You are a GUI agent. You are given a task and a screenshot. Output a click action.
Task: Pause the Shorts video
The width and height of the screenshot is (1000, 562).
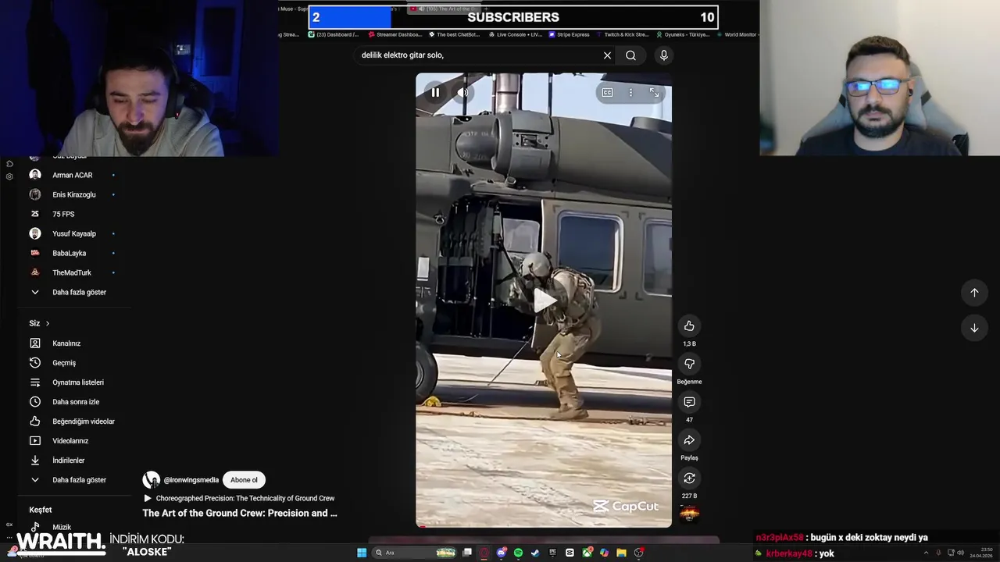click(x=435, y=92)
